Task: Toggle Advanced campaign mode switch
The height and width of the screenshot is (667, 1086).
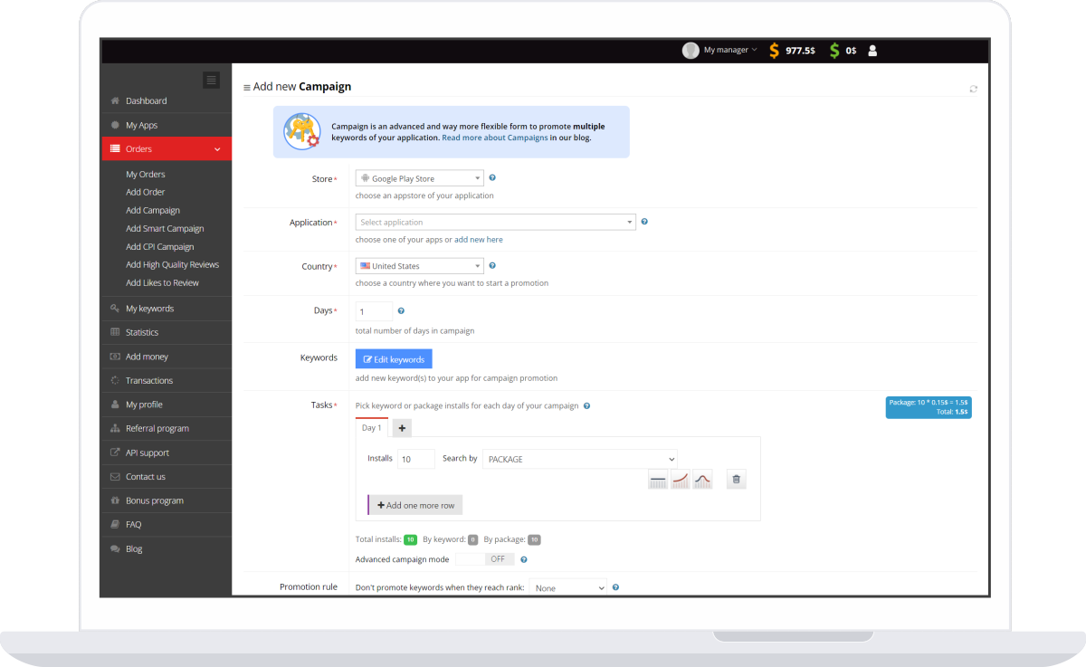Action: tap(484, 559)
